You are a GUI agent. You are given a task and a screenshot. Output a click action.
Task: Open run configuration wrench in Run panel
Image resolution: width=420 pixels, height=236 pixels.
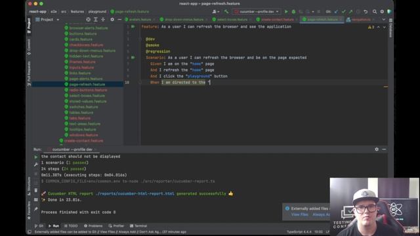click(x=36, y=165)
